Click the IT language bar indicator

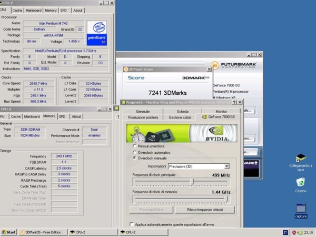click(x=286, y=232)
